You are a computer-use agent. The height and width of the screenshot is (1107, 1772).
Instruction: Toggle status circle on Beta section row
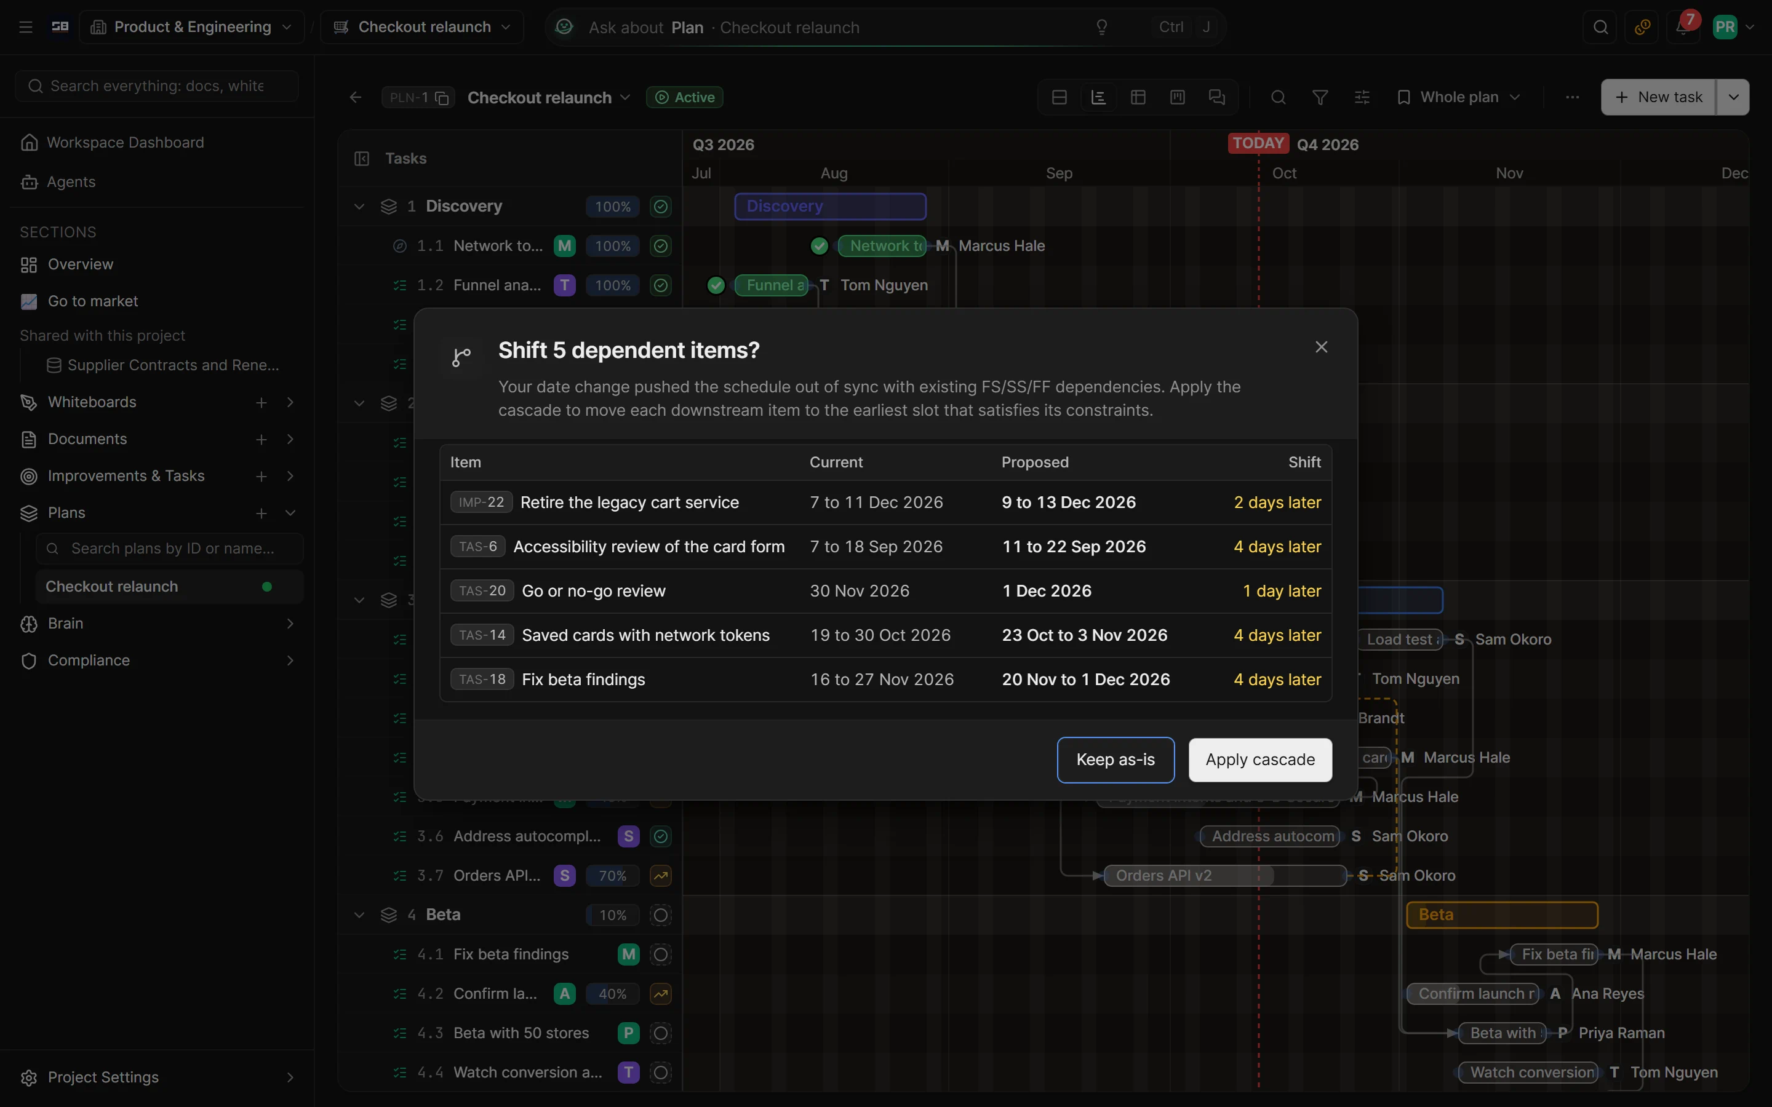click(x=660, y=915)
